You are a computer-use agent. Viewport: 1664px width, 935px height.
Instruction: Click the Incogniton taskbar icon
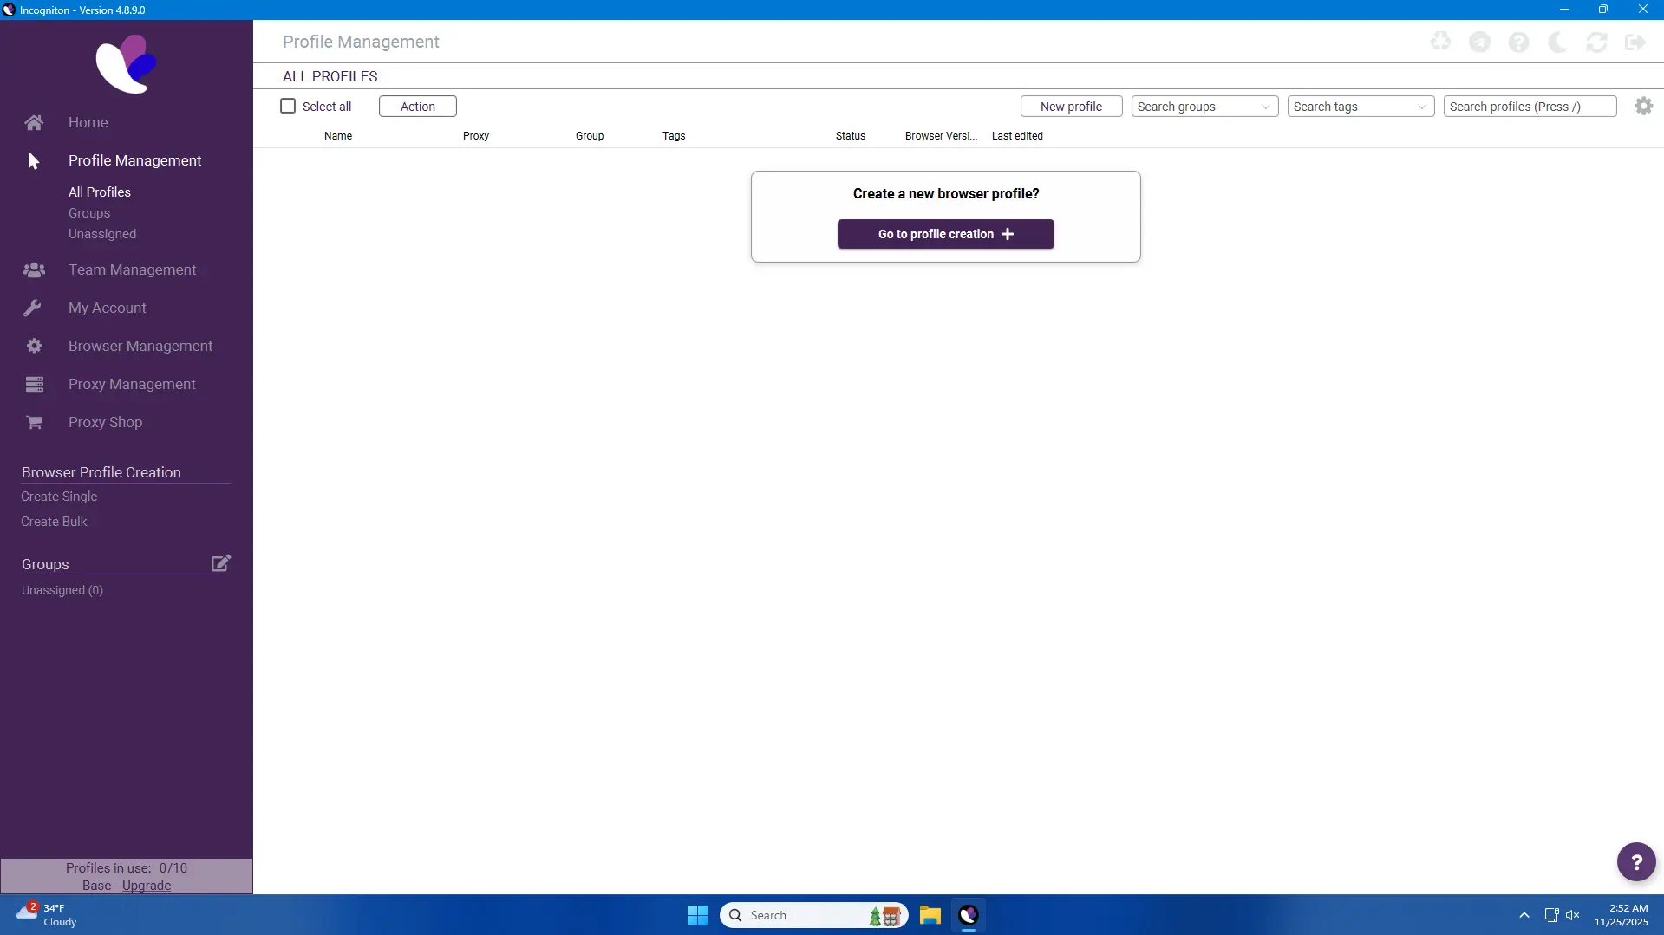pyautogui.click(x=969, y=915)
